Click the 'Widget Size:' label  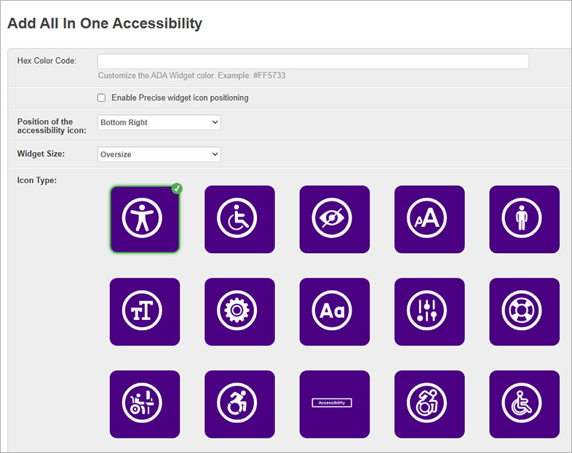pyautogui.click(x=41, y=154)
